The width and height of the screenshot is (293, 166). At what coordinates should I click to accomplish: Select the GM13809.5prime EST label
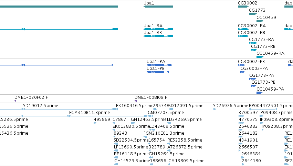click(x=186, y=161)
